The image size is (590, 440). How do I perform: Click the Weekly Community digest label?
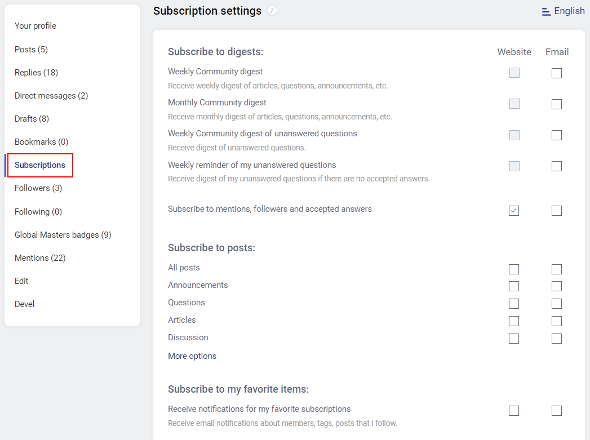(x=215, y=72)
